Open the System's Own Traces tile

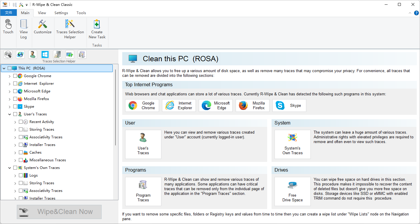292,144
